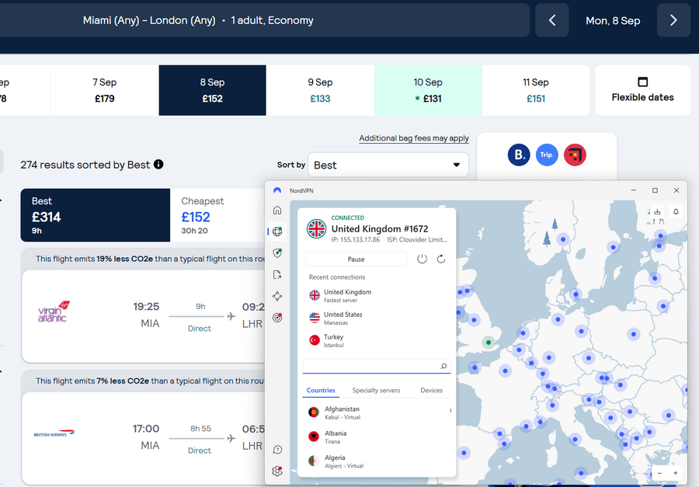Open Virgin Atlantic 19:25 flight card
The width and height of the screenshot is (699, 487).
144,316
